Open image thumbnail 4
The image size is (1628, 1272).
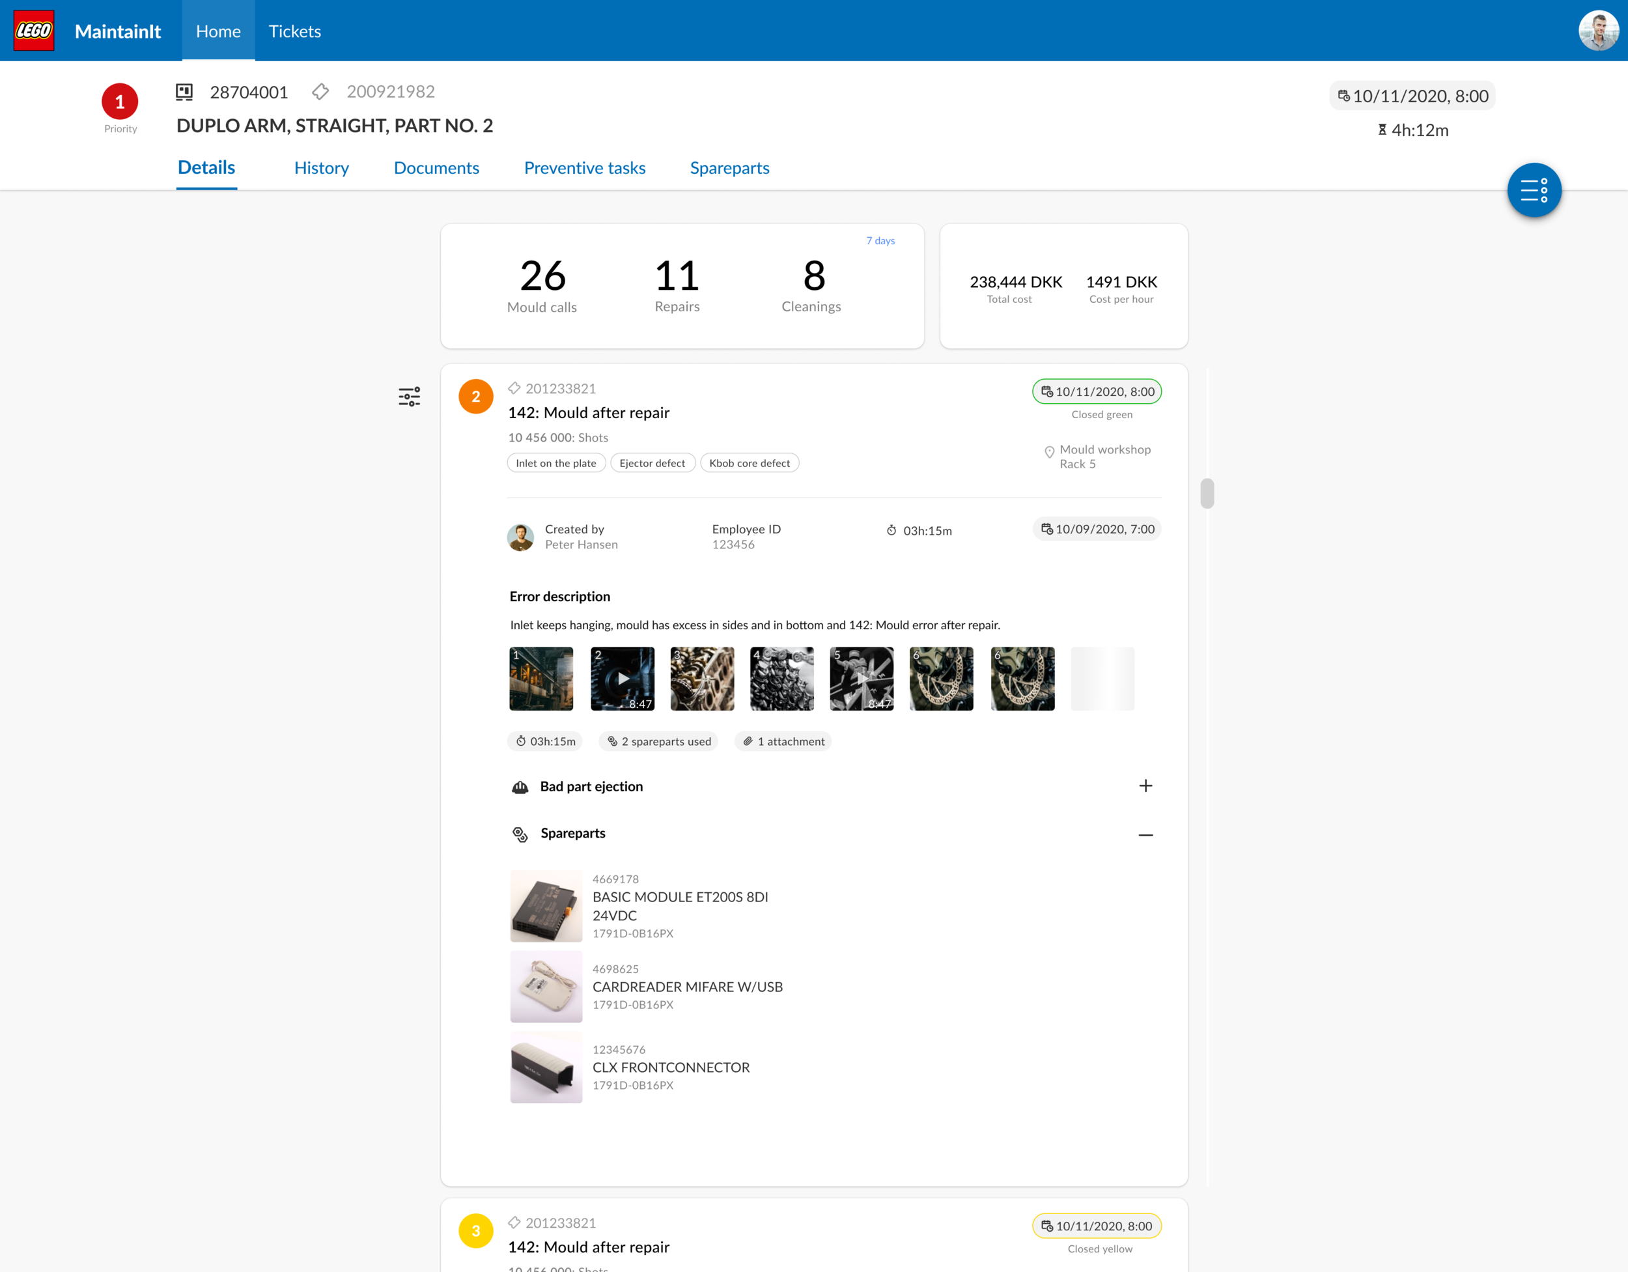[782, 679]
